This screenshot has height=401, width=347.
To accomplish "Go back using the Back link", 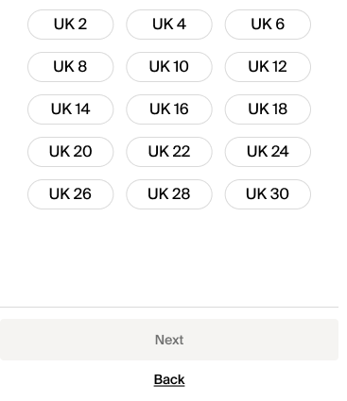I will tap(169, 379).
